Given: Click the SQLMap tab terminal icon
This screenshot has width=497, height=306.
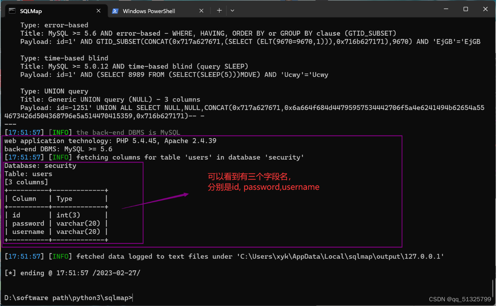Looking at the screenshot, I should [x=12, y=11].
